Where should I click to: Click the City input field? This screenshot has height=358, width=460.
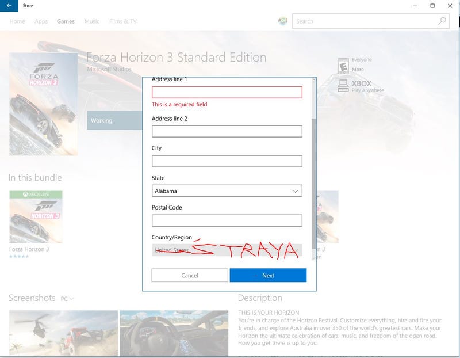pyautogui.click(x=227, y=161)
